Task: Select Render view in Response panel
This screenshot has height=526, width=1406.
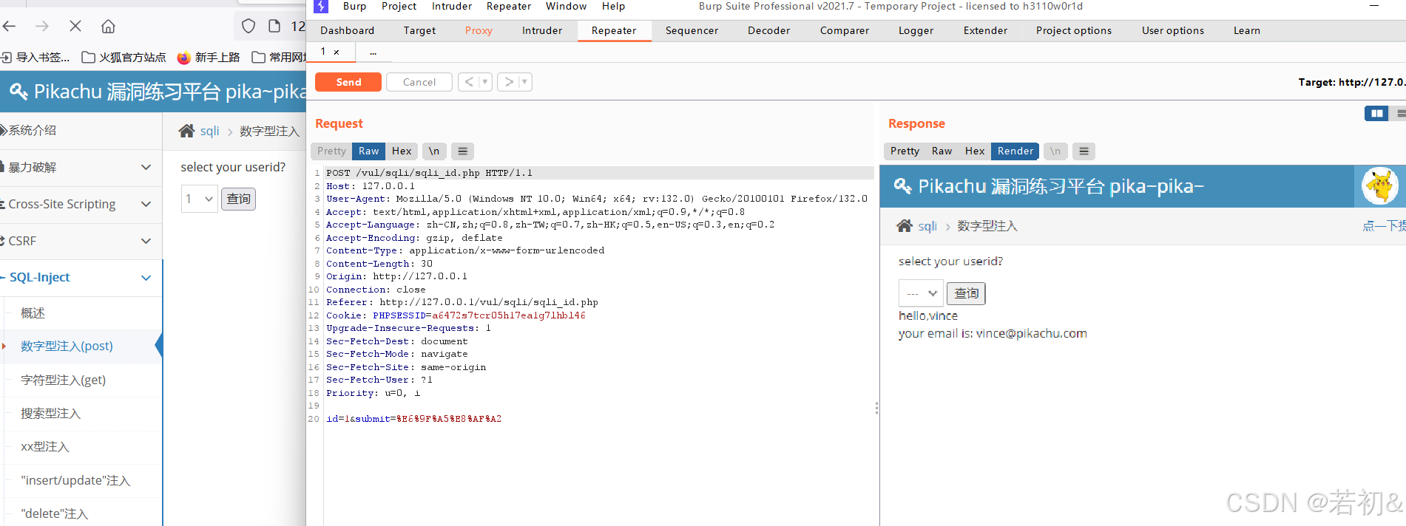Action: pos(1015,151)
